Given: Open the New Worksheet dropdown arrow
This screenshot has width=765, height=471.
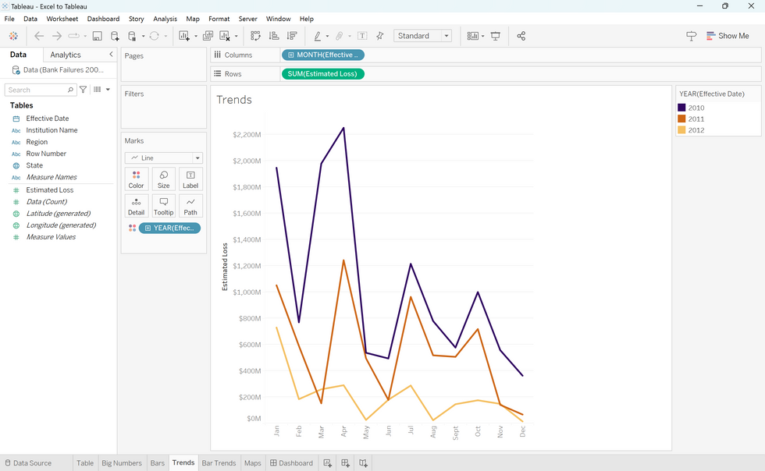Looking at the screenshot, I should [196, 36].
